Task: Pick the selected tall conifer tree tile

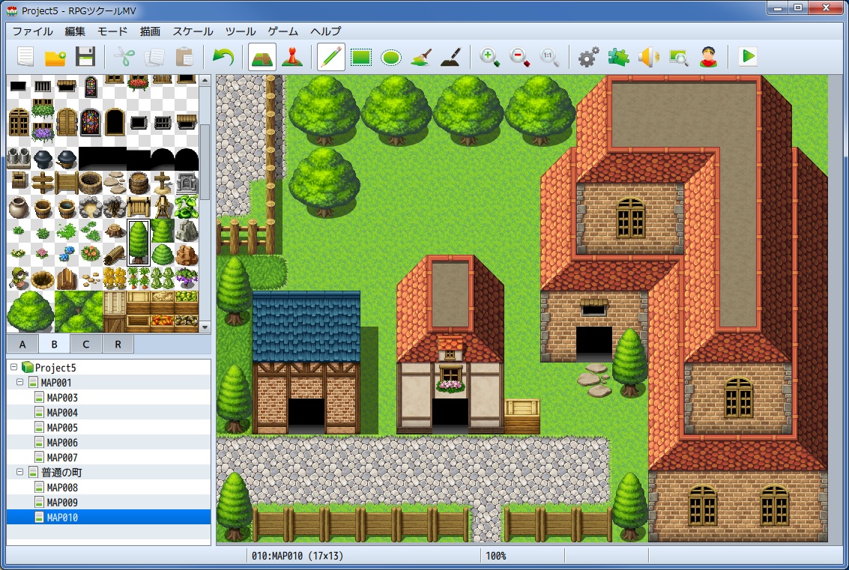Action: 138,243
